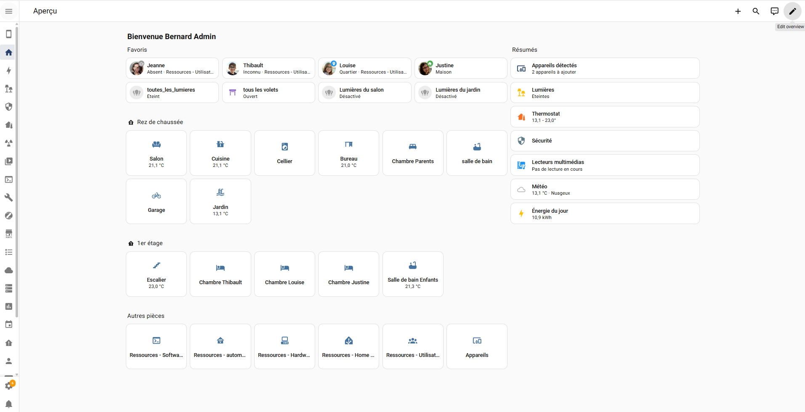Open the notifications bell in sidebar
The image size is (805, 412).
click(x=9, y=404)
